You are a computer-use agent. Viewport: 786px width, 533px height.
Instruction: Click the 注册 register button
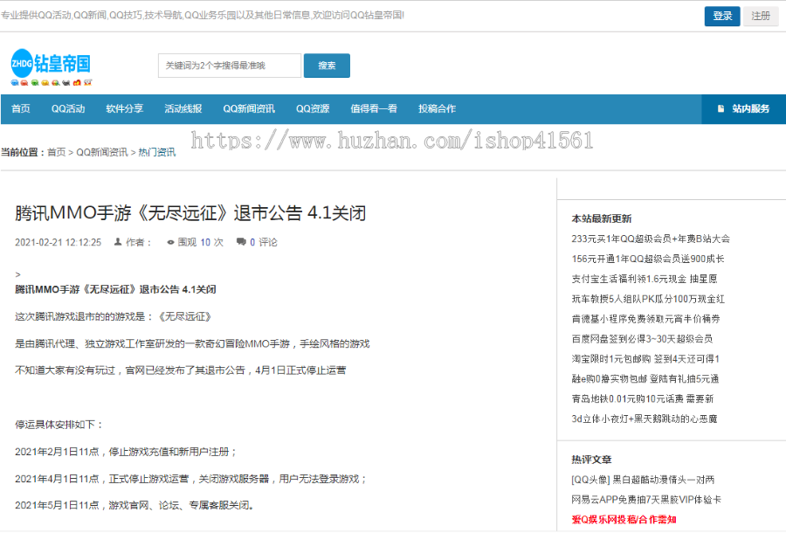[x=761, y=16]
